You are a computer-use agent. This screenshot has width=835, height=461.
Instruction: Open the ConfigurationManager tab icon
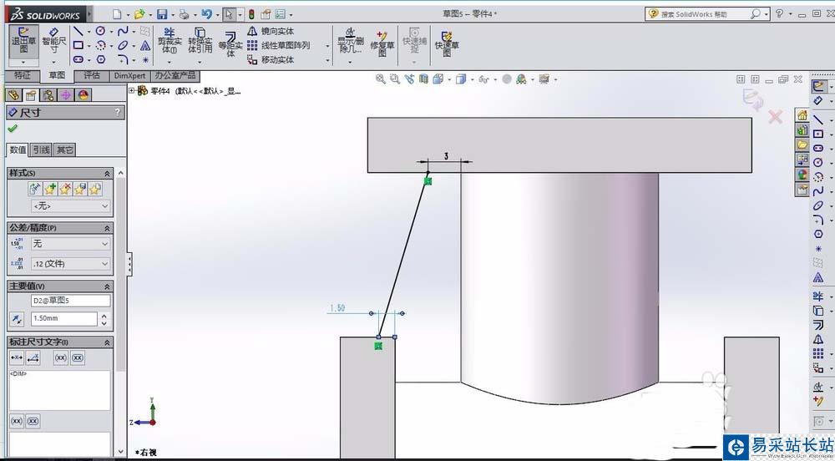point(48,95)
